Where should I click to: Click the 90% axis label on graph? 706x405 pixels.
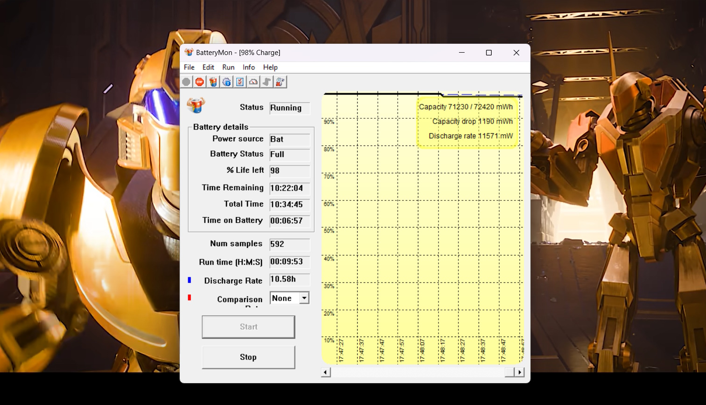pos(329,122)
